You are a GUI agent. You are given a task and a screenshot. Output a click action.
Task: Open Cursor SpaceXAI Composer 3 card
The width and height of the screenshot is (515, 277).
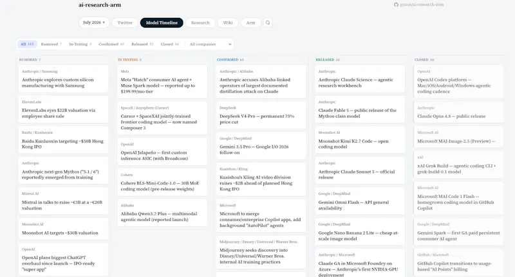point(162,118)
